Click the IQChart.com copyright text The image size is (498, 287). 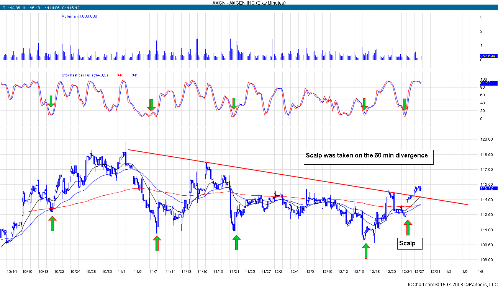[x=452, y=284]
